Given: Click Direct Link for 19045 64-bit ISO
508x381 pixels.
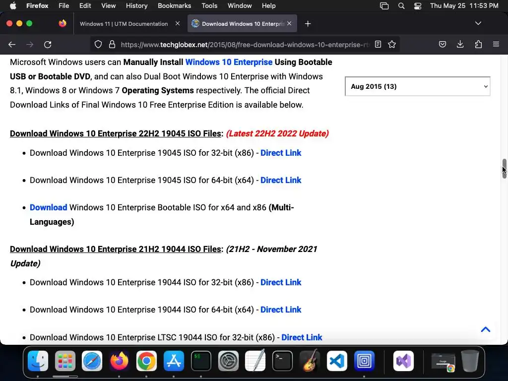Looking at the screenshot, I should (x=281, y=180).
